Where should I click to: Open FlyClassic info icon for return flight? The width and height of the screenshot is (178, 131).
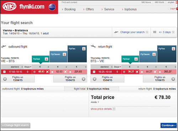click(154, 54)
